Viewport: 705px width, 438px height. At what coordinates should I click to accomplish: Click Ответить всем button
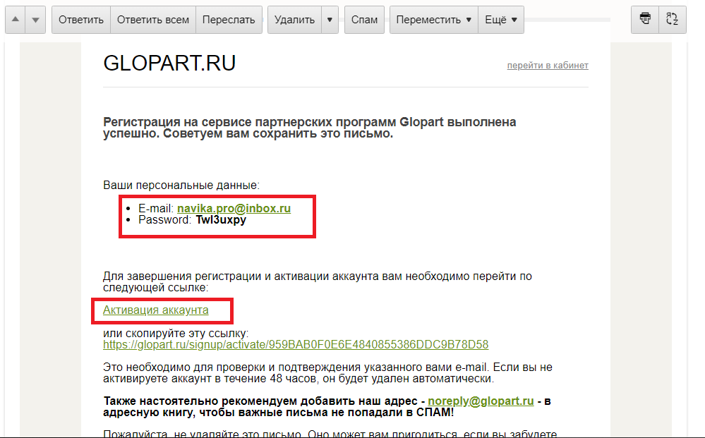153,20
